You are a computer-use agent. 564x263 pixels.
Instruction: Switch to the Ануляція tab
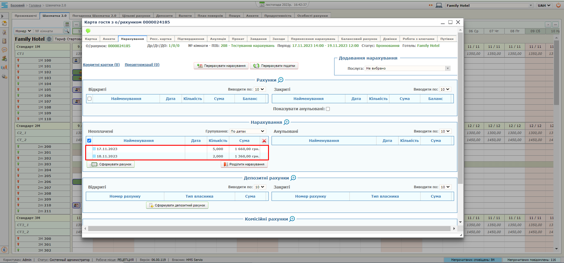pyautogui.click(x=218, y=39)
